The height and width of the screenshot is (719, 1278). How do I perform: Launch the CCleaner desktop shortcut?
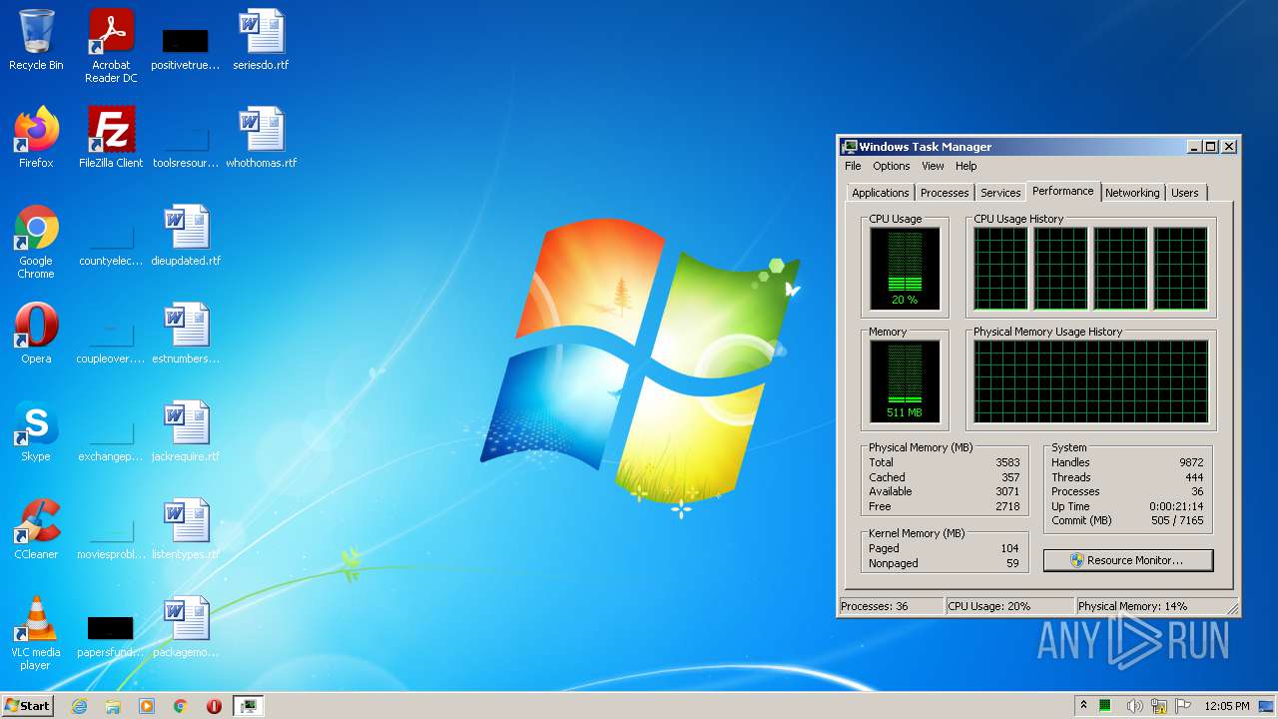click(36, 529)
